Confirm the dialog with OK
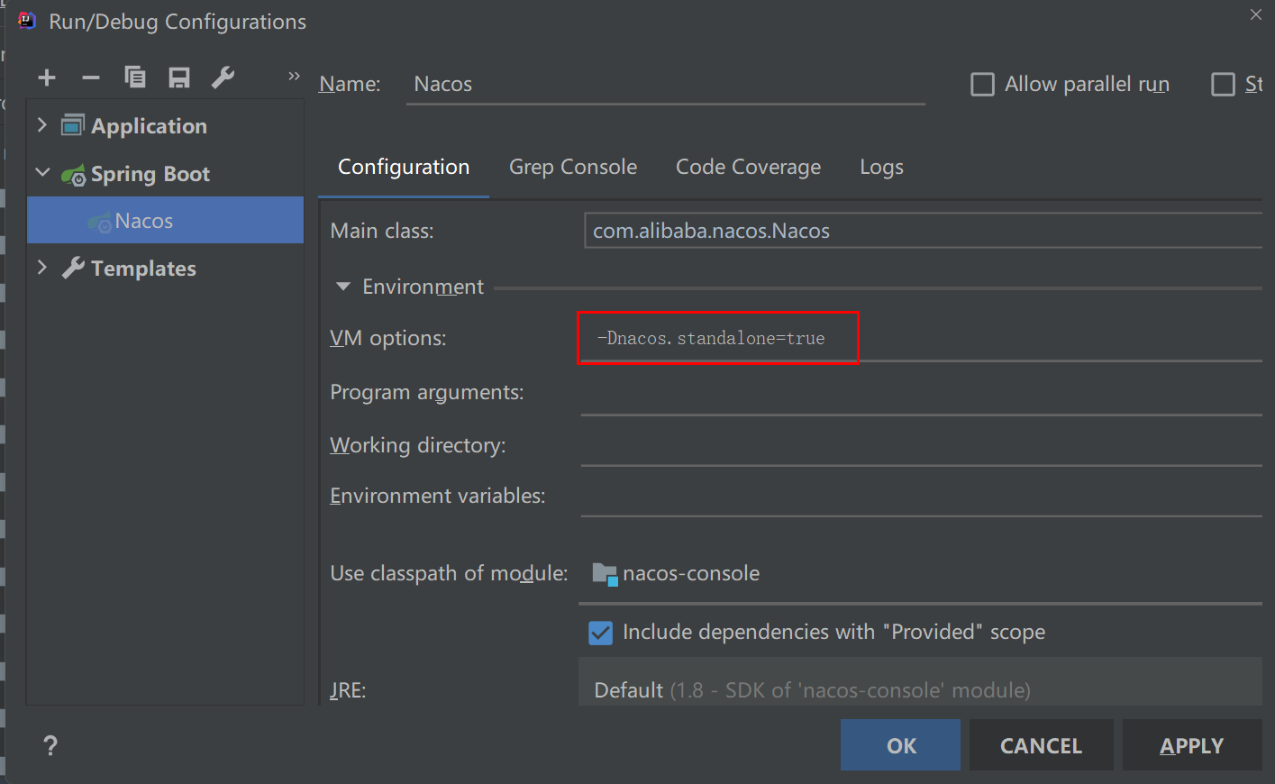 900,745
